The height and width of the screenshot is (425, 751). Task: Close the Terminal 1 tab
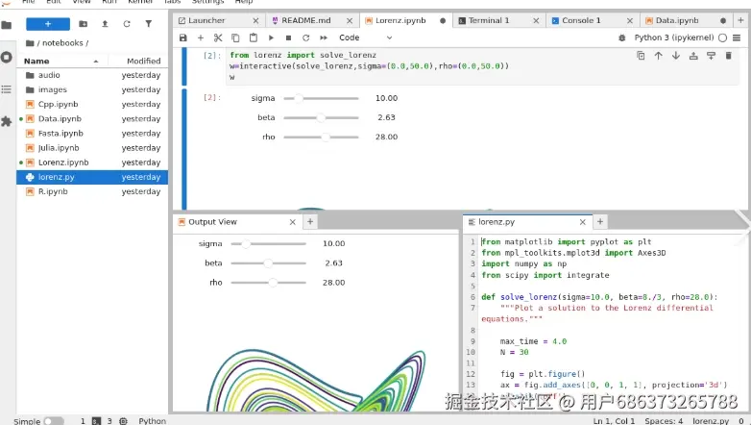[x=536, y=20]
